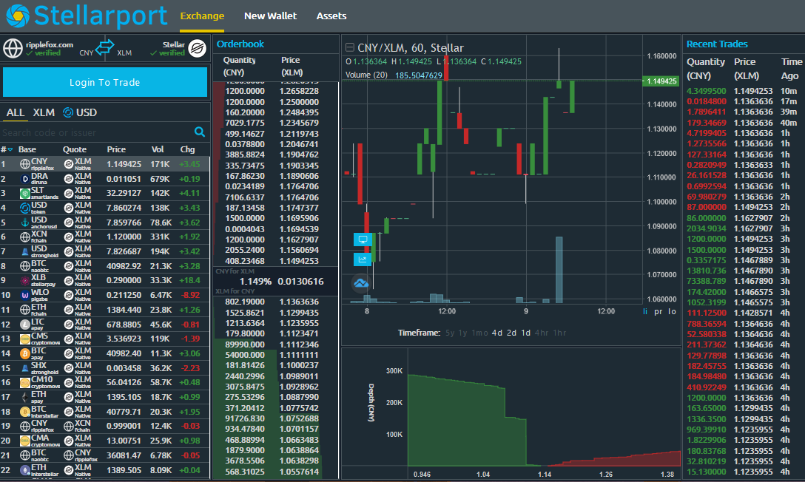Toggle the 'li' linear scale option
The width and height of the screenshot is (805, 482).
(644, 312)
